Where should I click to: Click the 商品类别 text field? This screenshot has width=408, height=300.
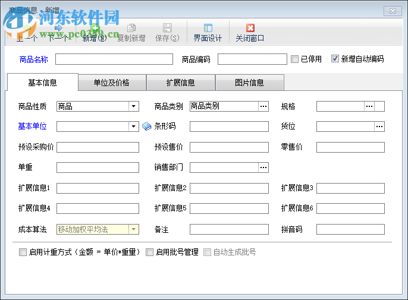(224, 106)
